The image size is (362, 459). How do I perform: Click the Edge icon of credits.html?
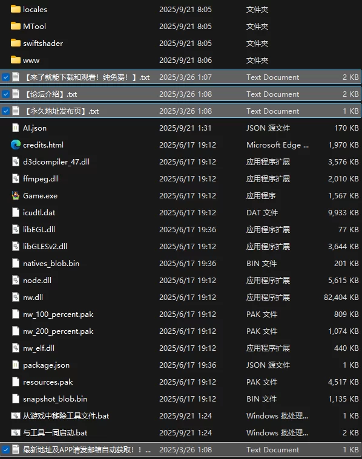(x=16, y=145)
